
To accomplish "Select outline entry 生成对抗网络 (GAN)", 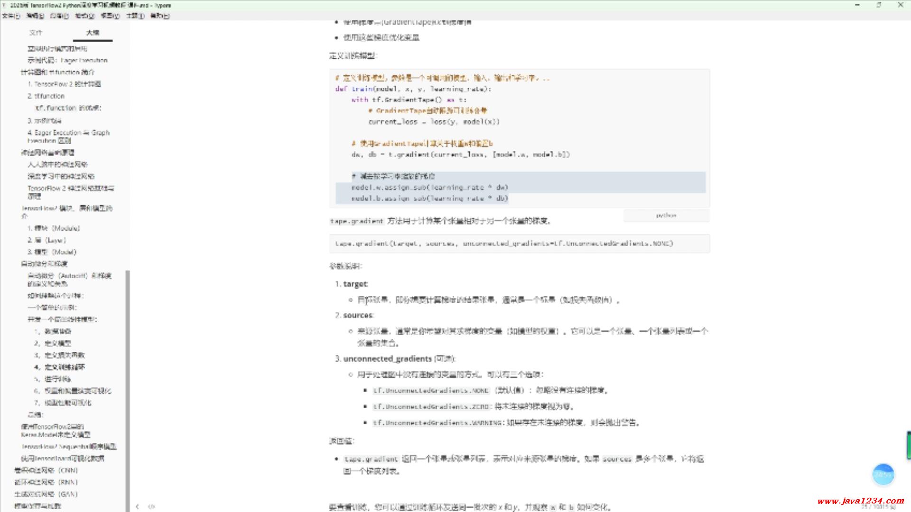I will (46, 494).
